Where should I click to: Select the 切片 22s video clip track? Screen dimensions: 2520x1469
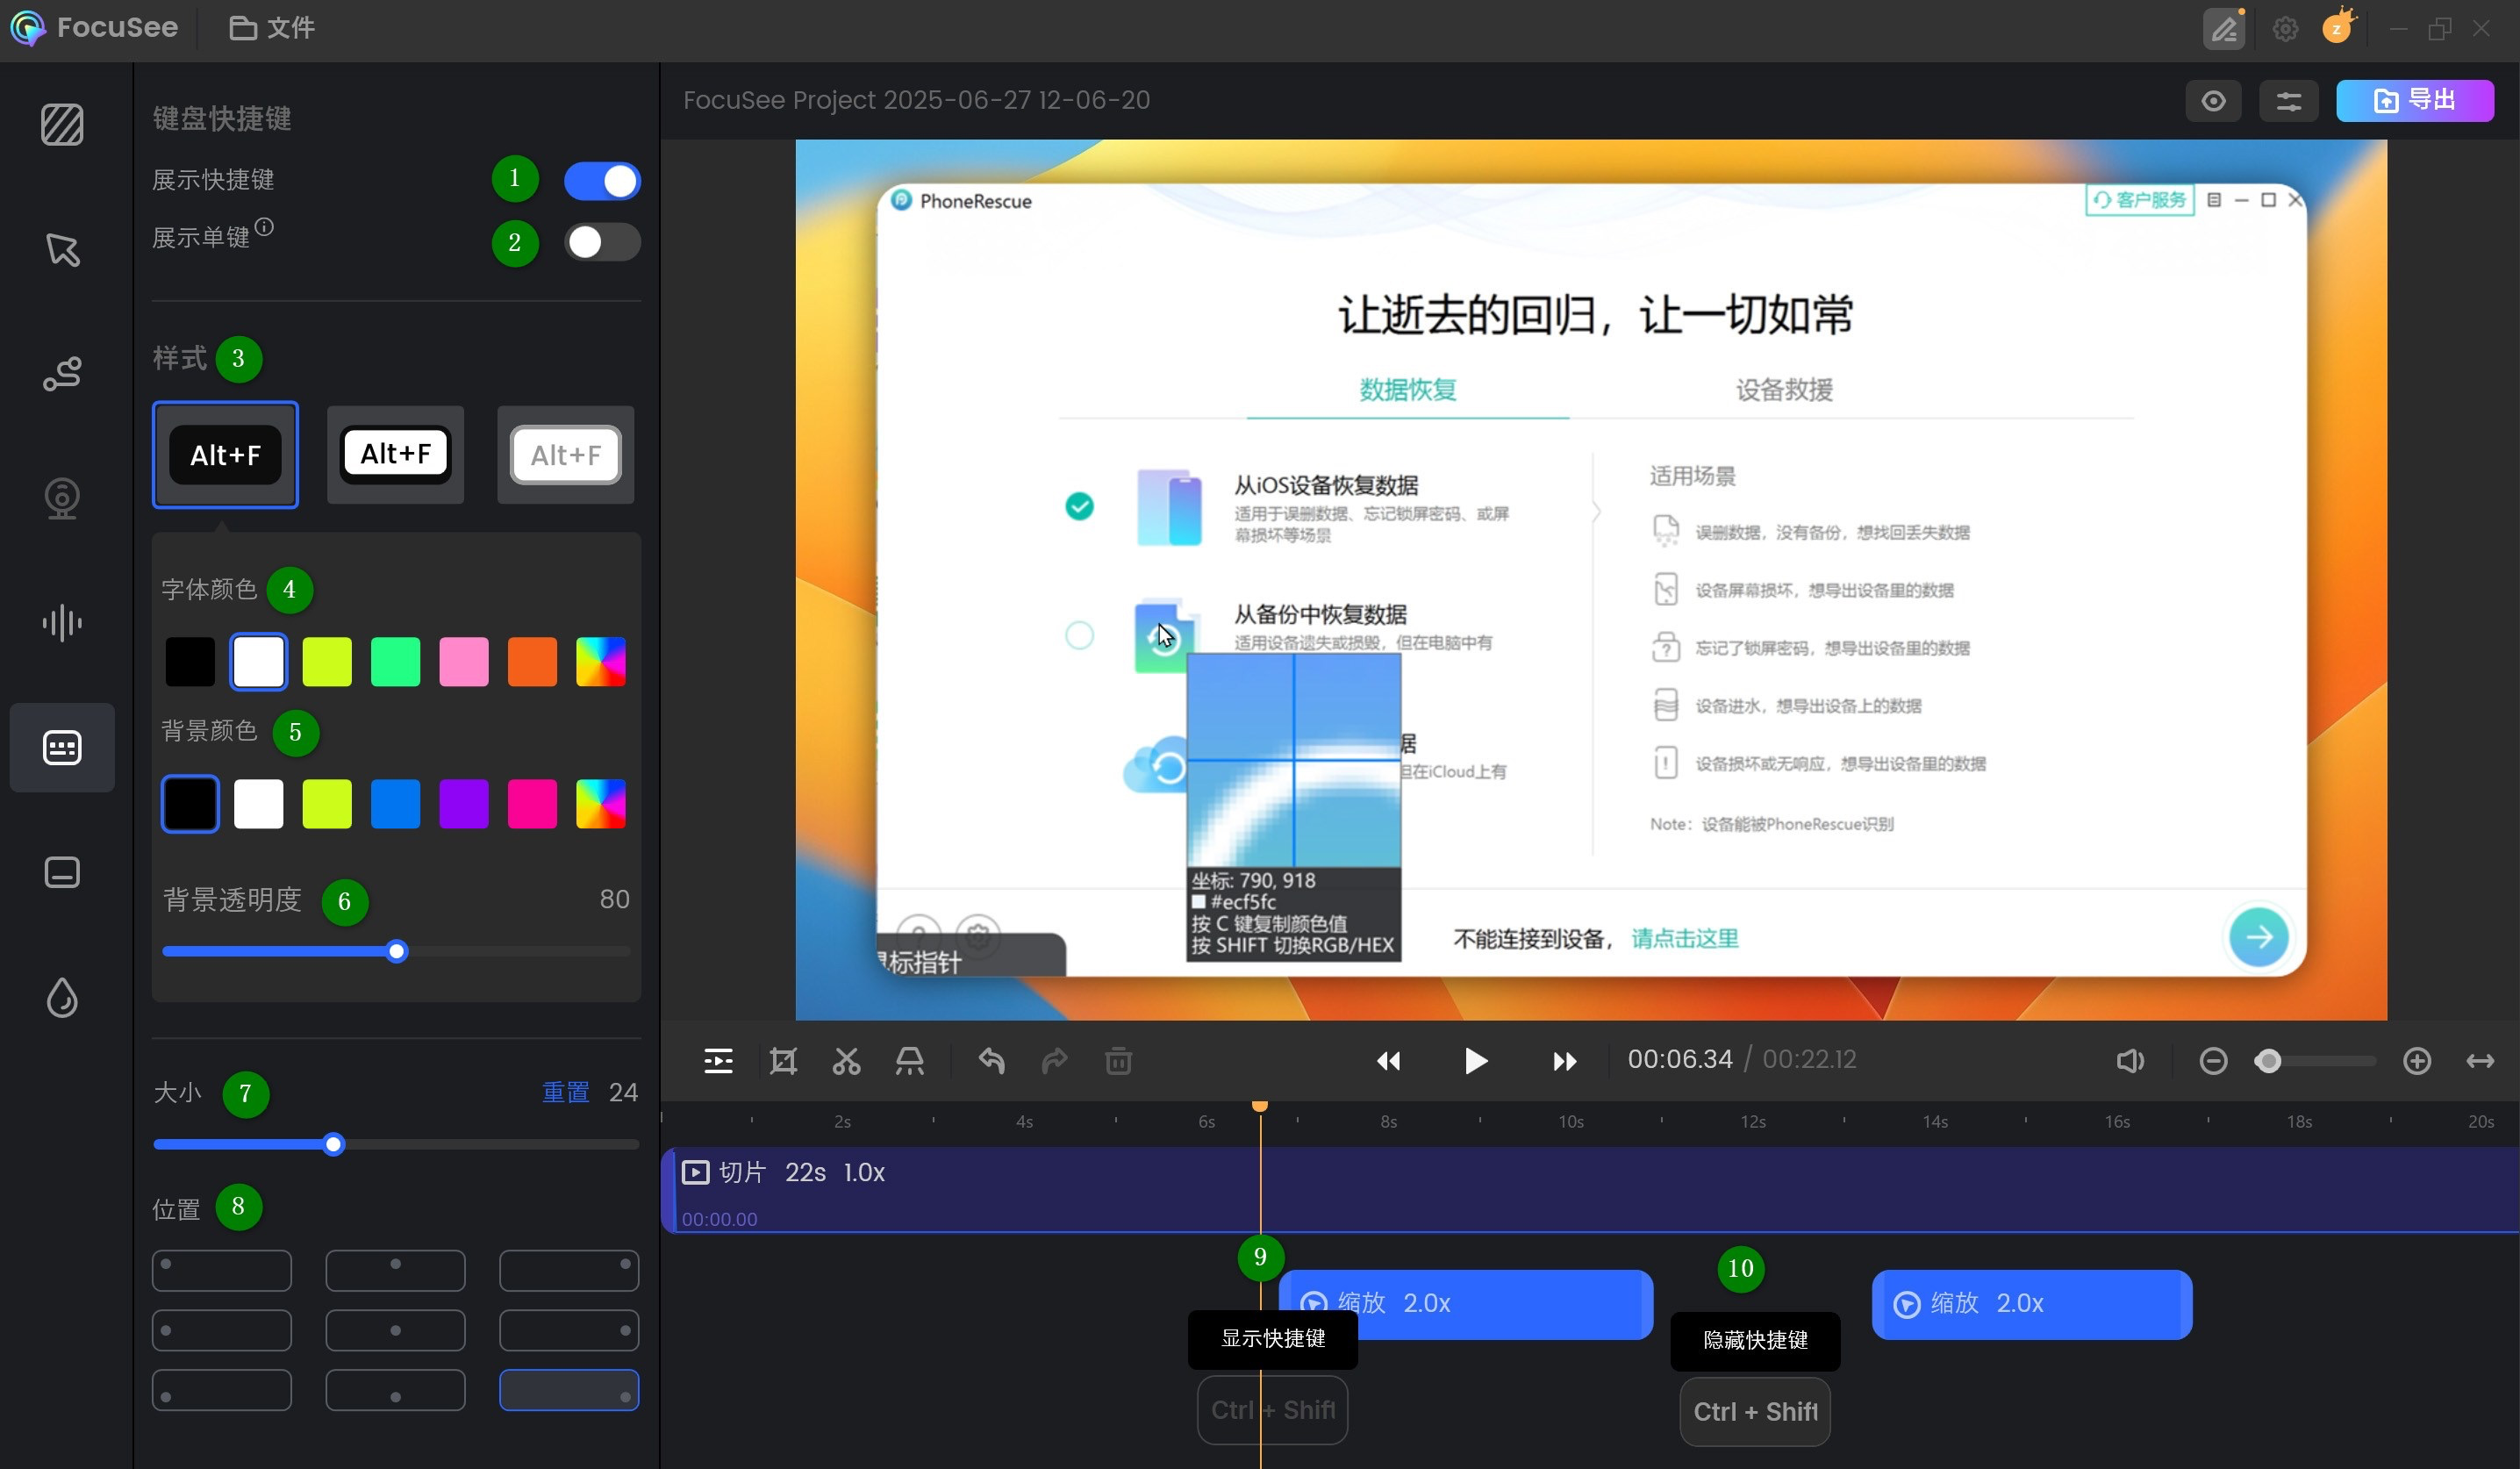[x=1590, y=1190]
